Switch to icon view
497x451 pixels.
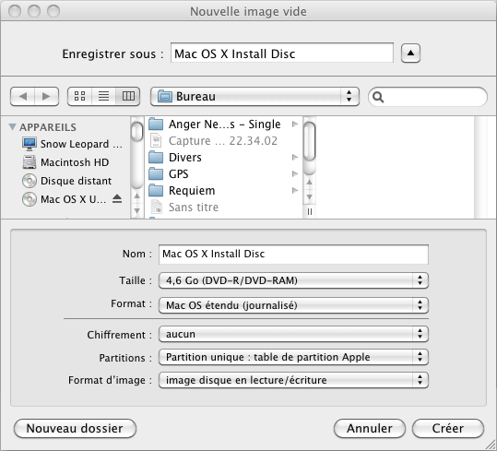(x=79, y=96)
